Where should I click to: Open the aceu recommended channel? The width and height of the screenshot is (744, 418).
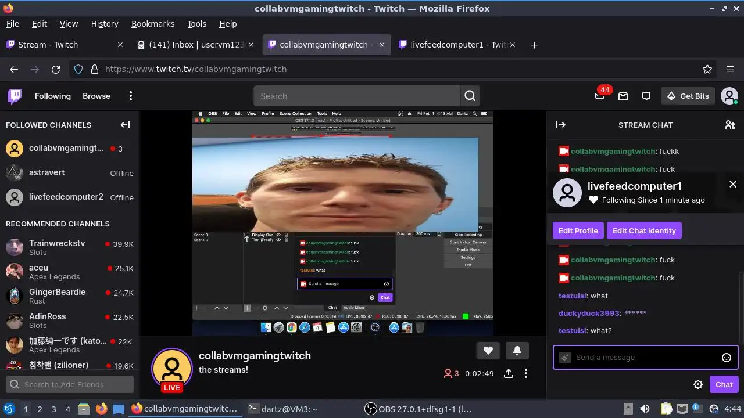[x=70, y=272]
